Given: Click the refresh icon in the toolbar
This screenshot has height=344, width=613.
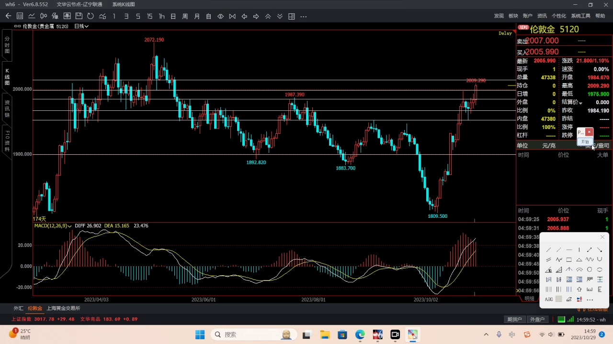Looking at the screenshot, I should click(x=90, y=16).
